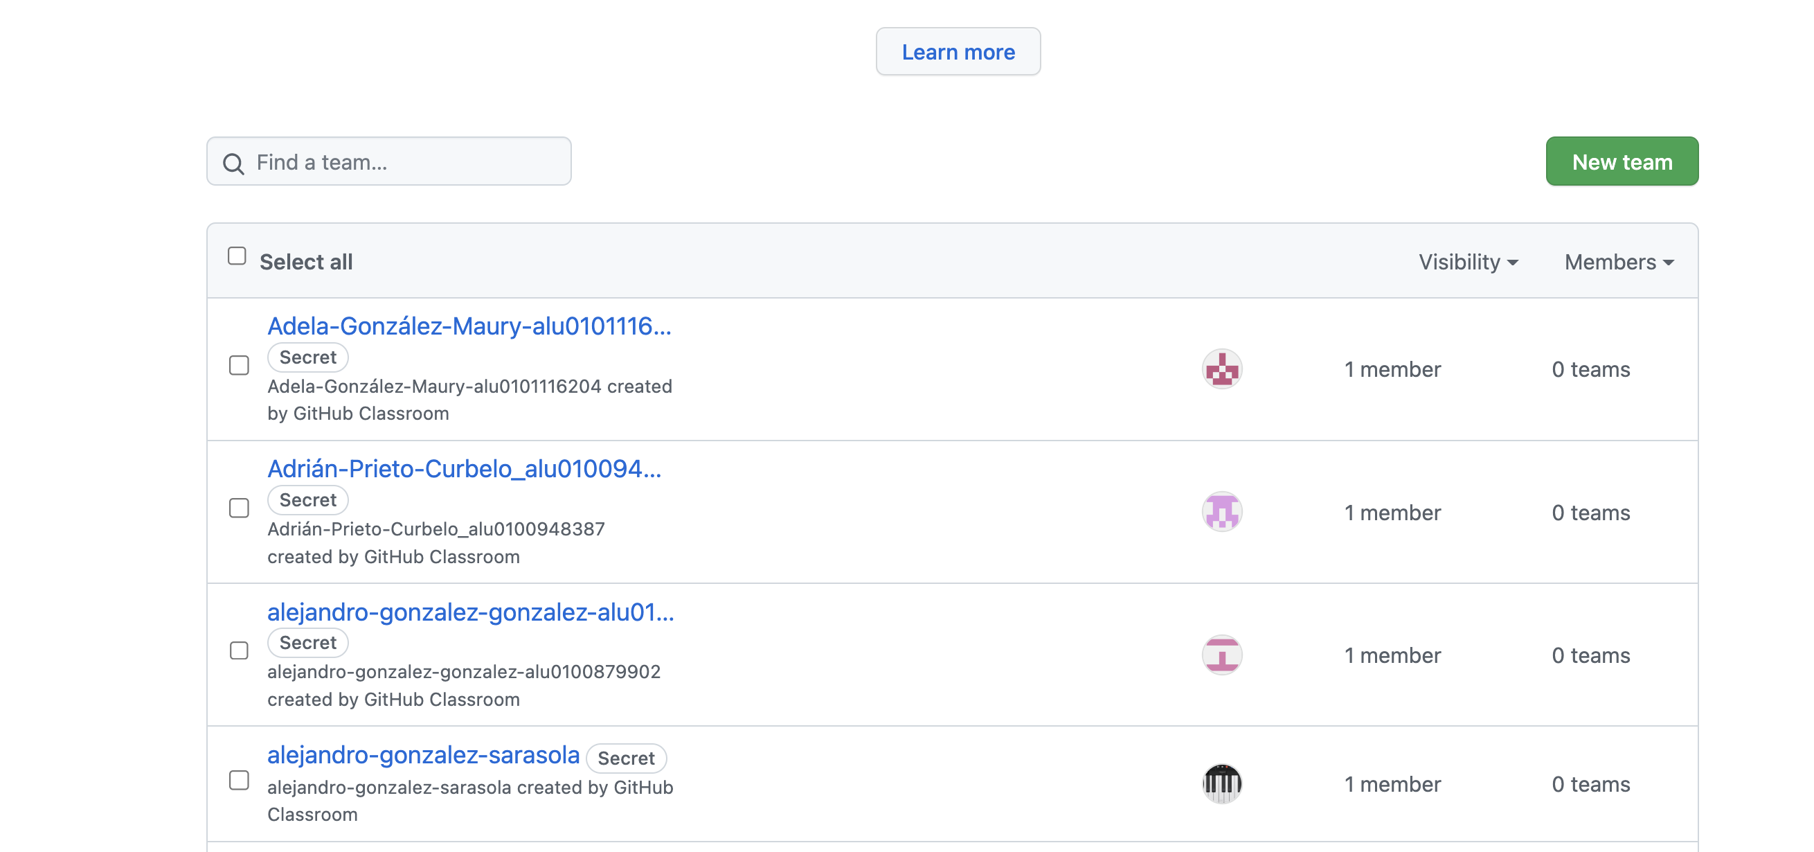The image size is (1814, 852).
Task: Click 0 teams for alejandro-gonzalez-gonzalez
Action: point(1591,656)
